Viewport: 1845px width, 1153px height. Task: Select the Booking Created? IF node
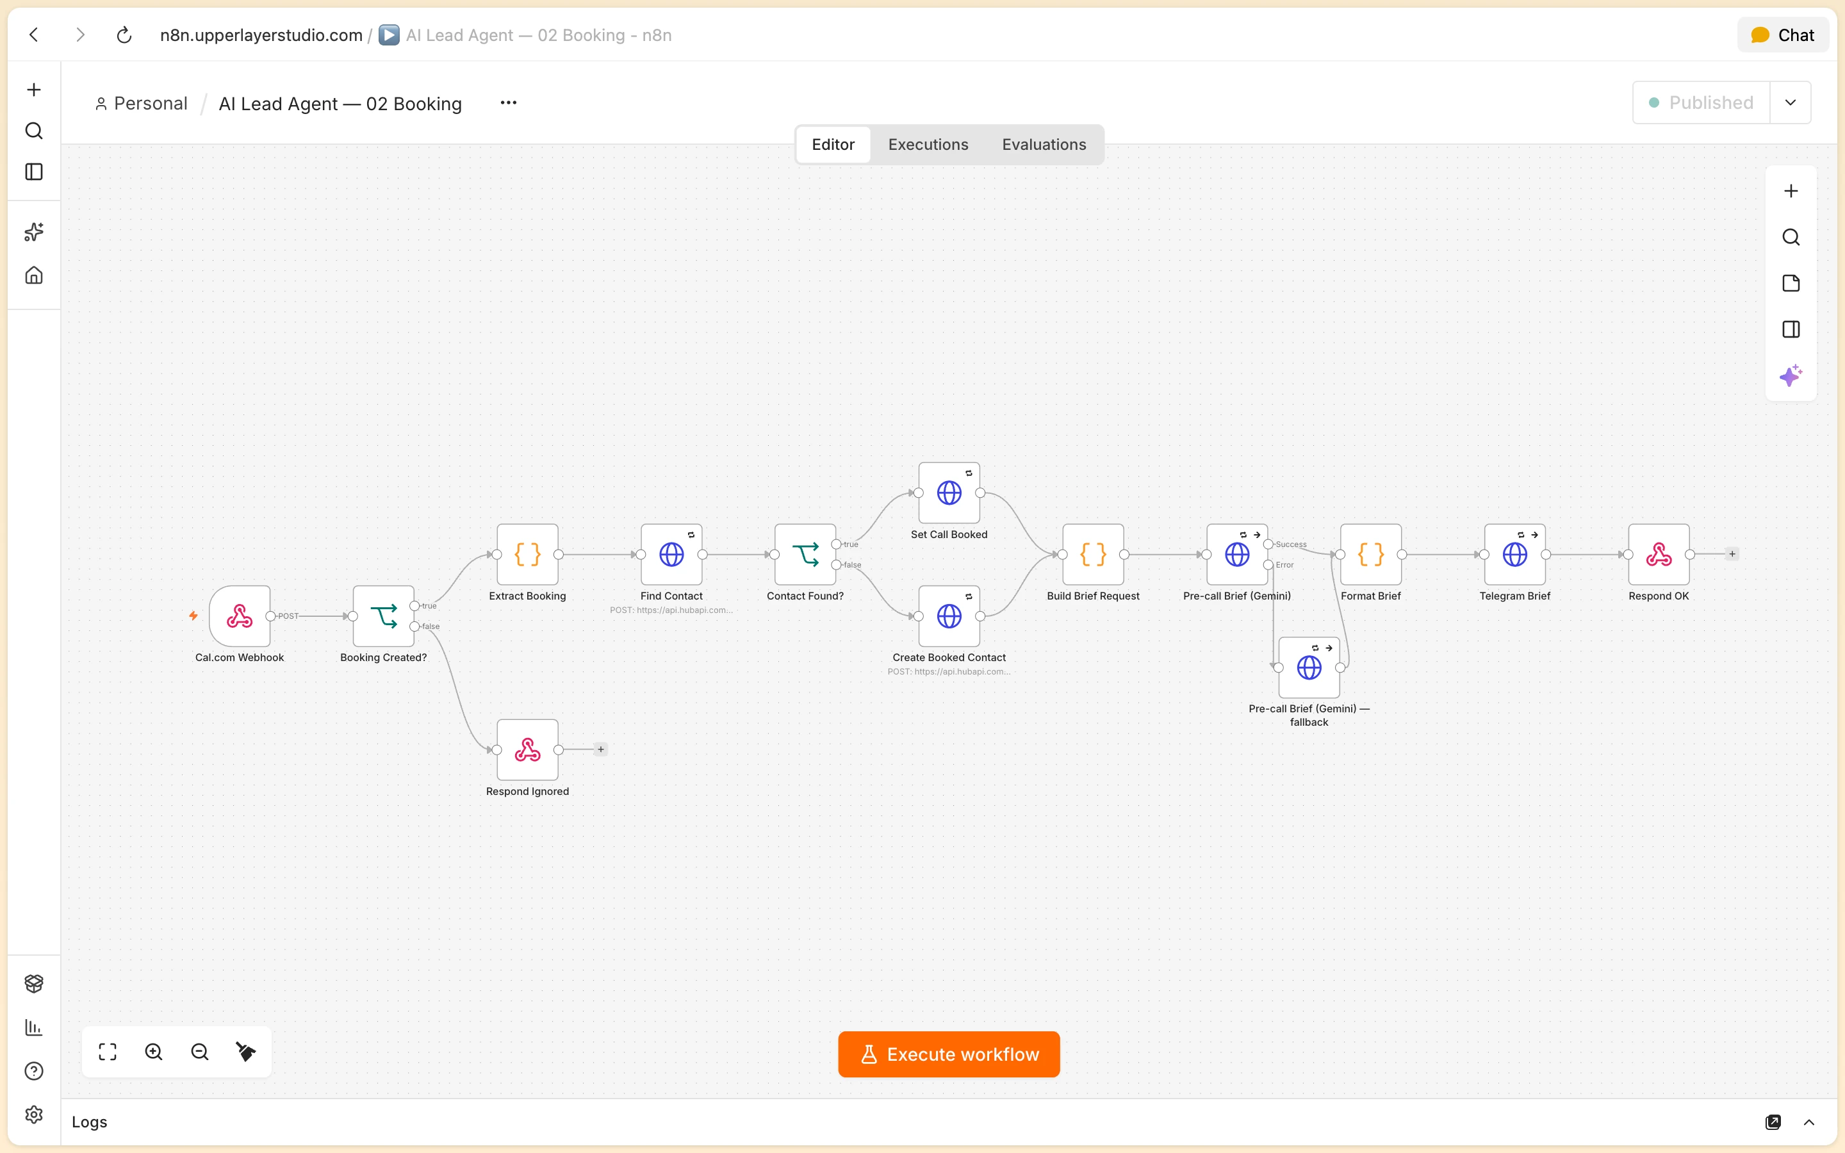(384, 616)
